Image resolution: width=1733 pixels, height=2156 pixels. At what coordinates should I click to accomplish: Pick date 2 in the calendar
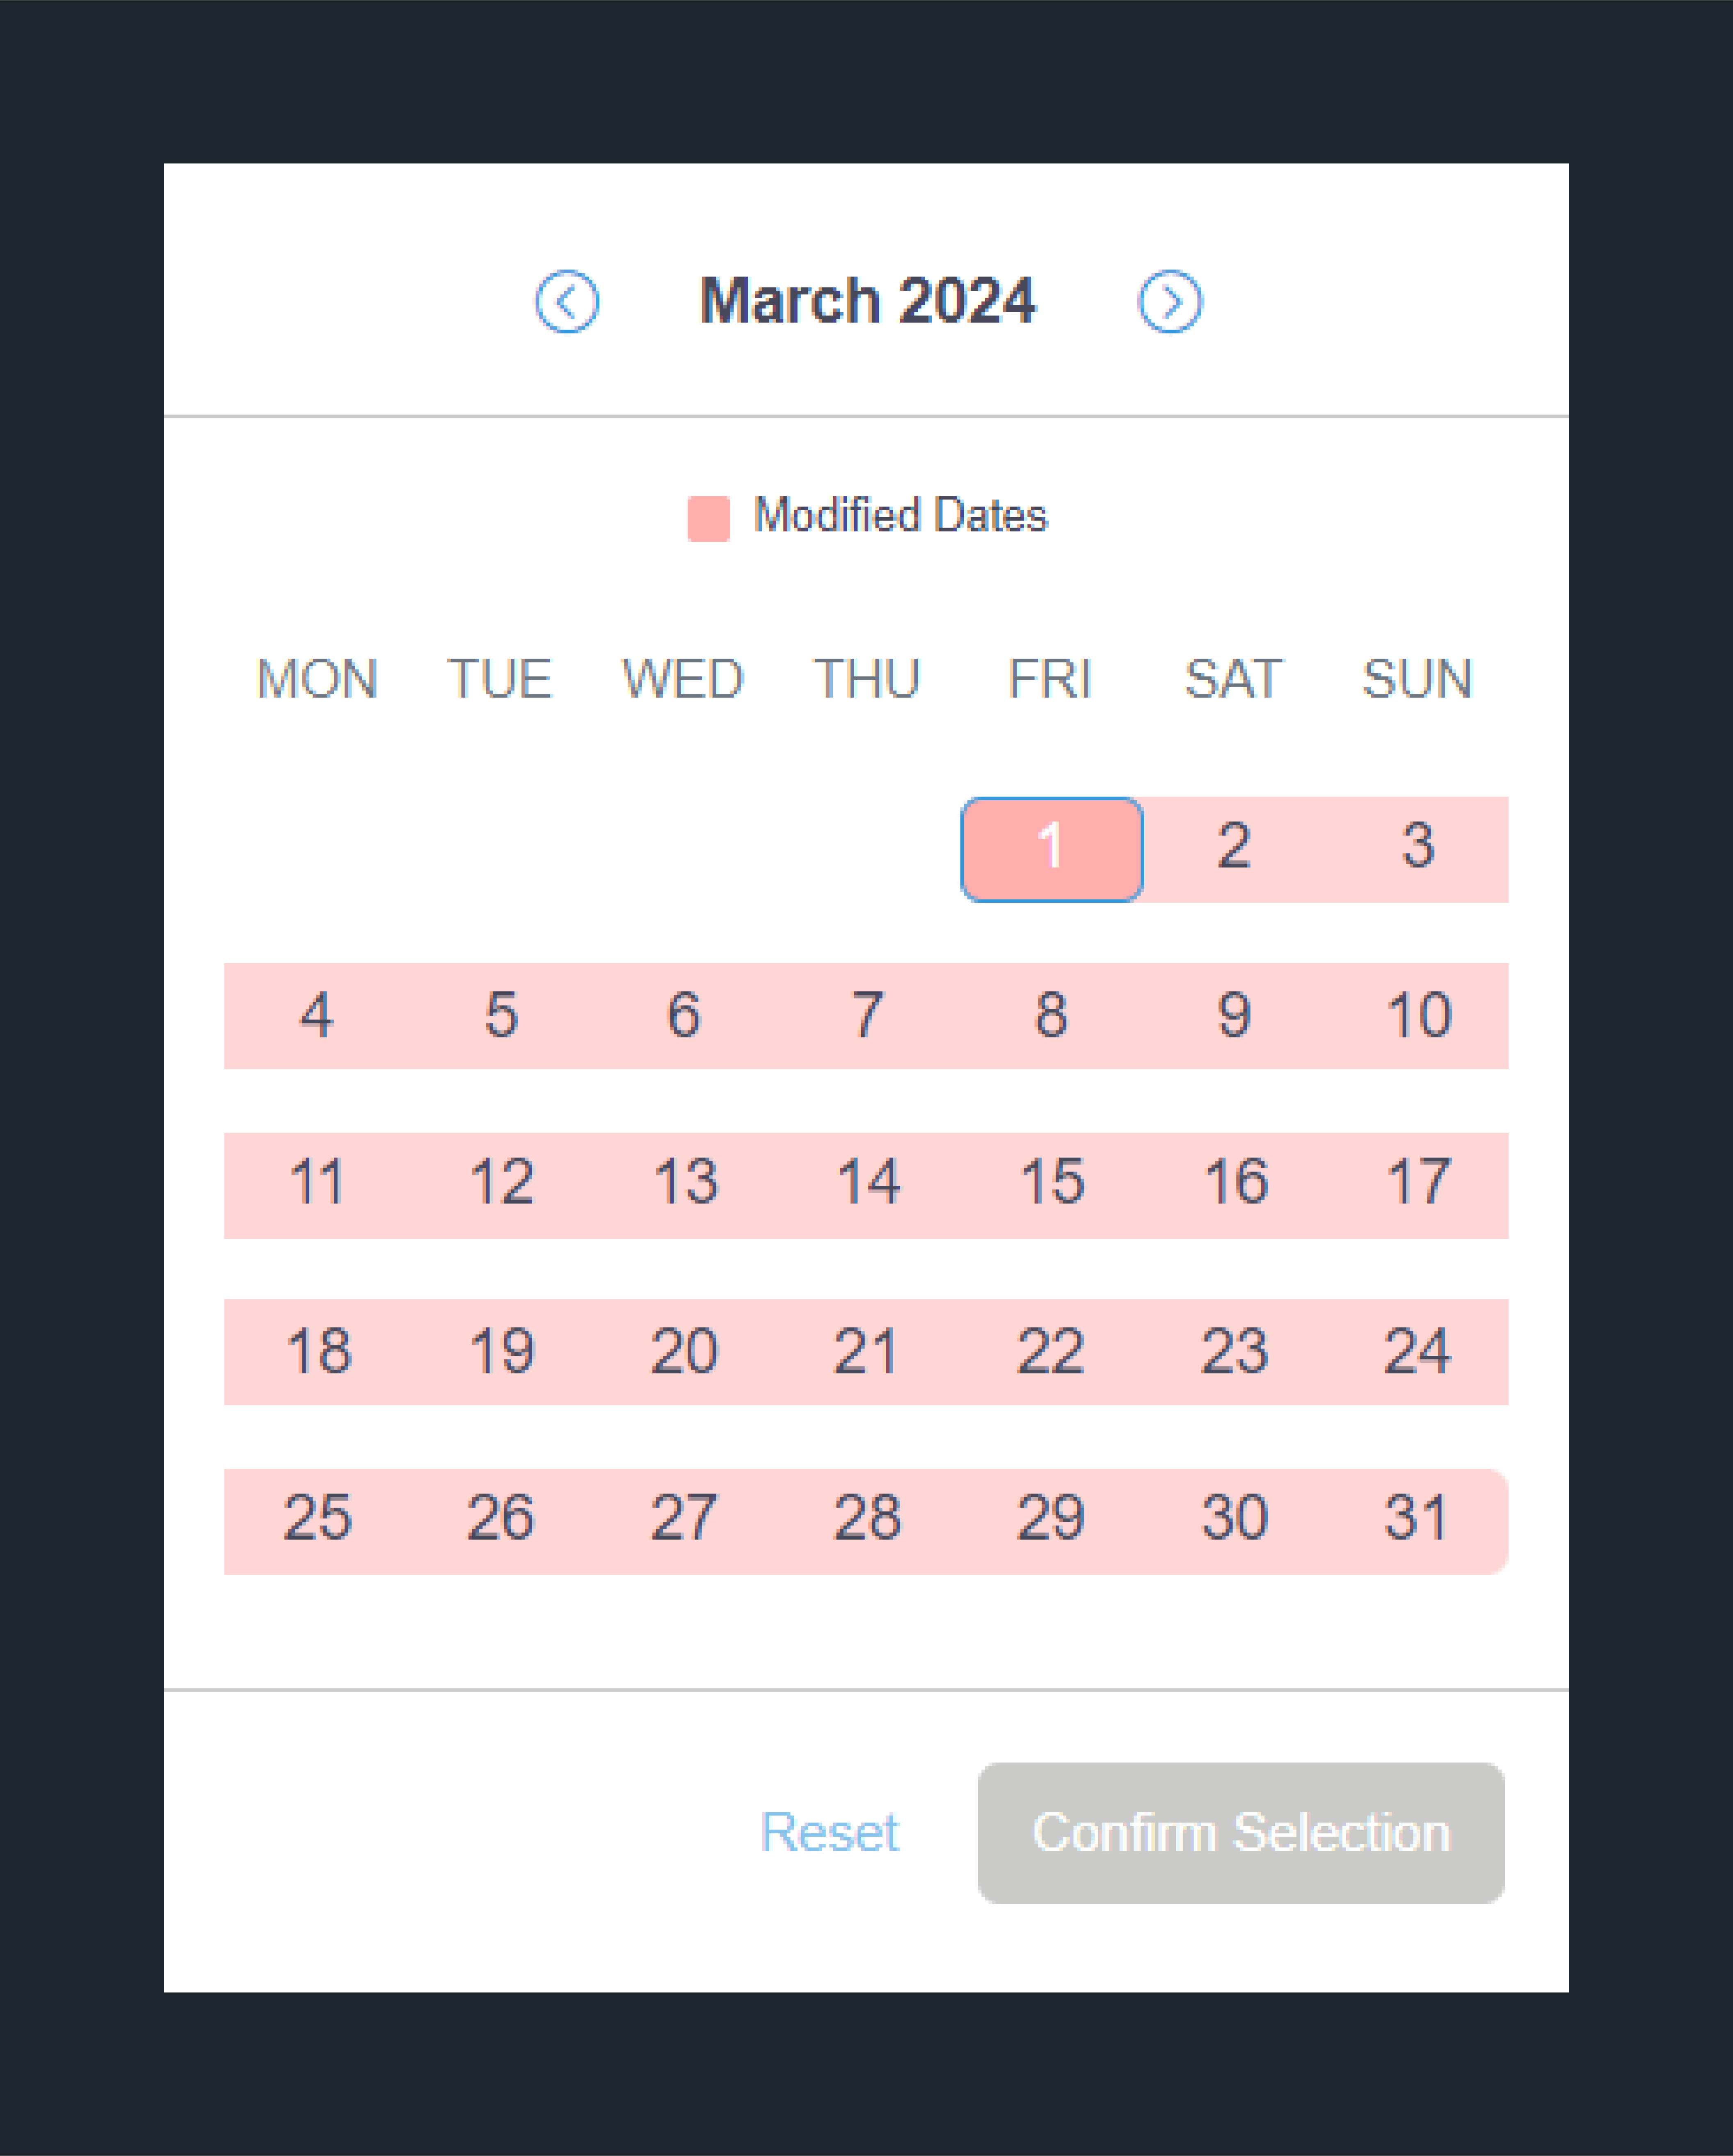(x=1234, y=849)
